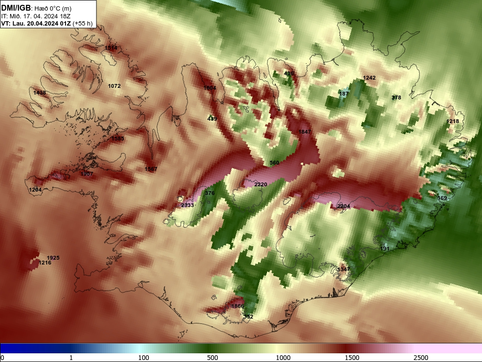This screenshot has width=482, height=362.
Task: Click the map value 191
Action: 385,249
